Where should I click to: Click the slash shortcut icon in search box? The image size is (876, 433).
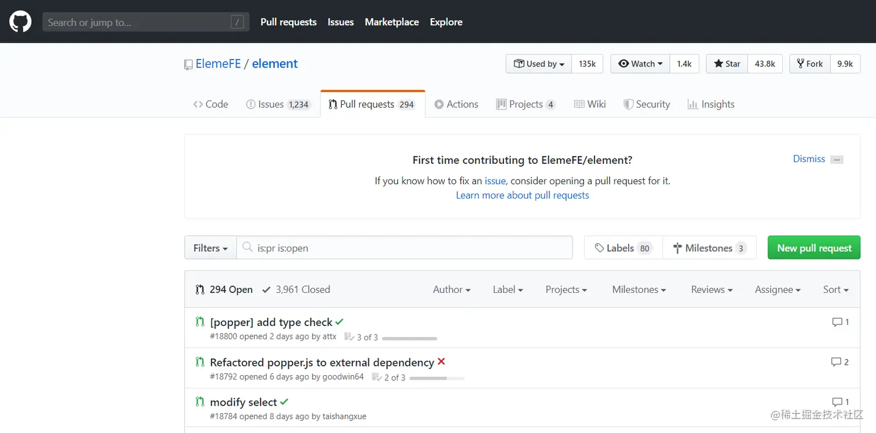point(237,23)
